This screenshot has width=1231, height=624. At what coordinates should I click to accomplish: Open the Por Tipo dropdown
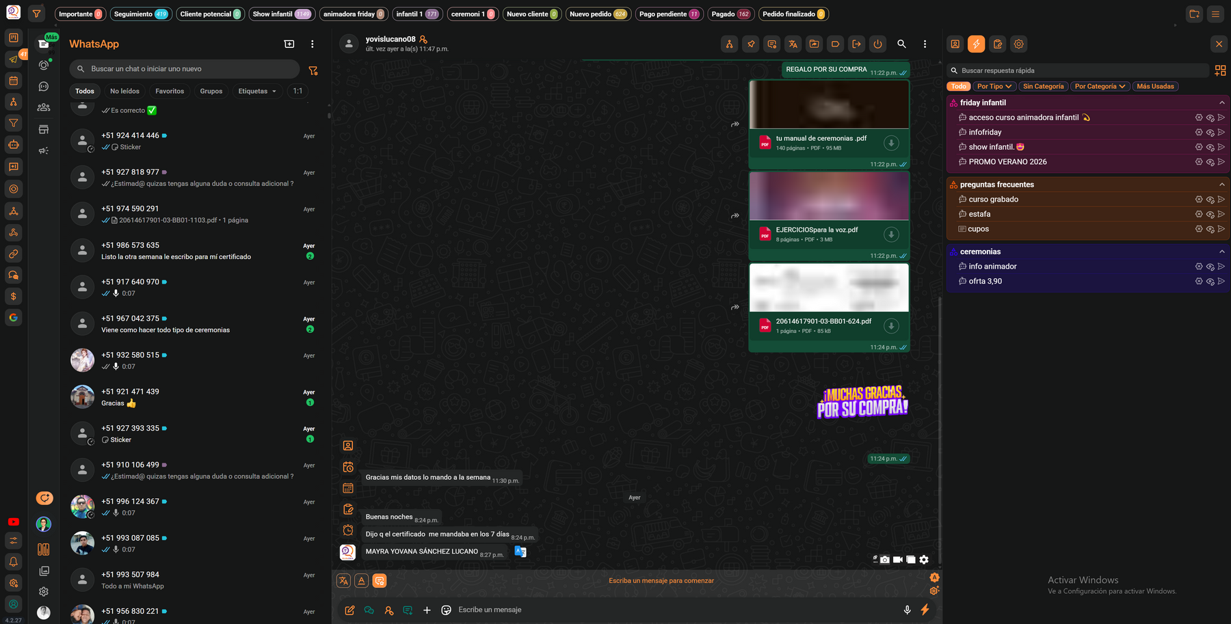(x=994, y=86)
